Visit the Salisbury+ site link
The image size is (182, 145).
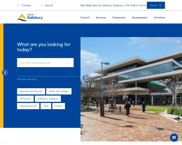[x=119, y=5]
